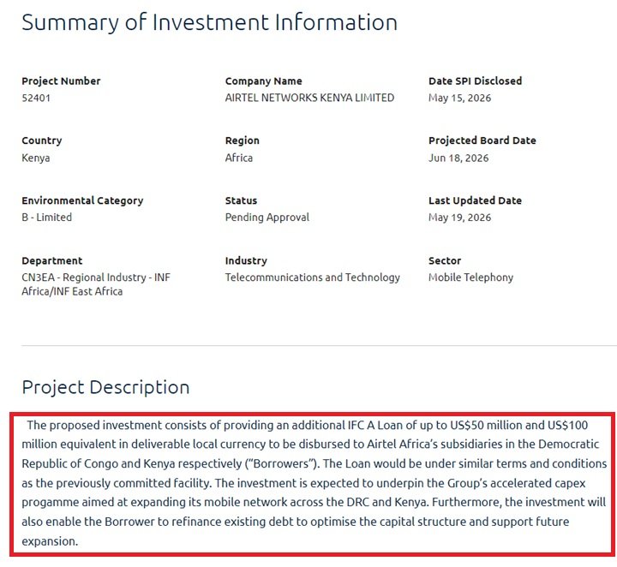Click the Company Name label
The height and width of the screenshot is (567, 617).
(x=264, y=81)
